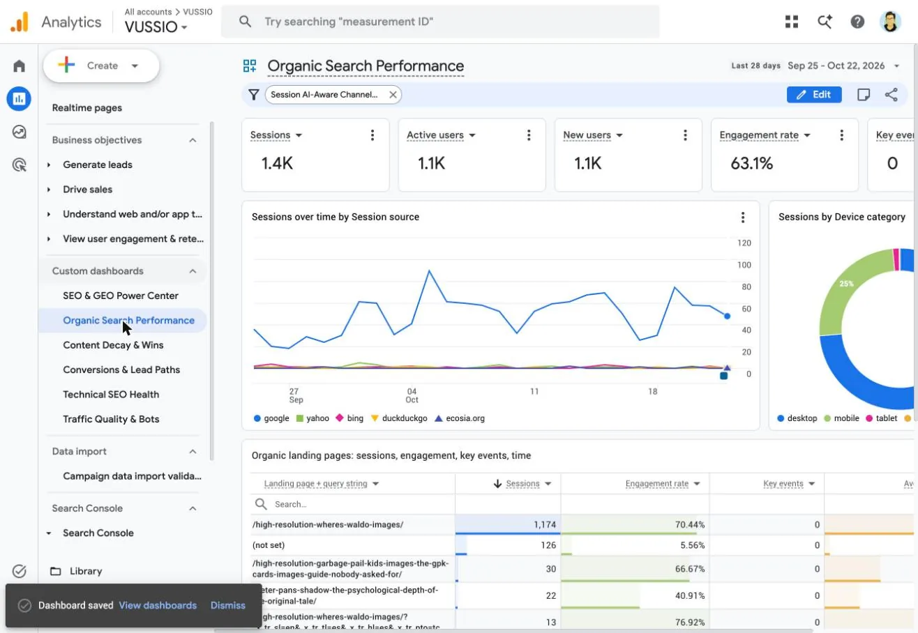Collapse the Data import section
This screenshot has height=633, width=918.
[193, 452]
